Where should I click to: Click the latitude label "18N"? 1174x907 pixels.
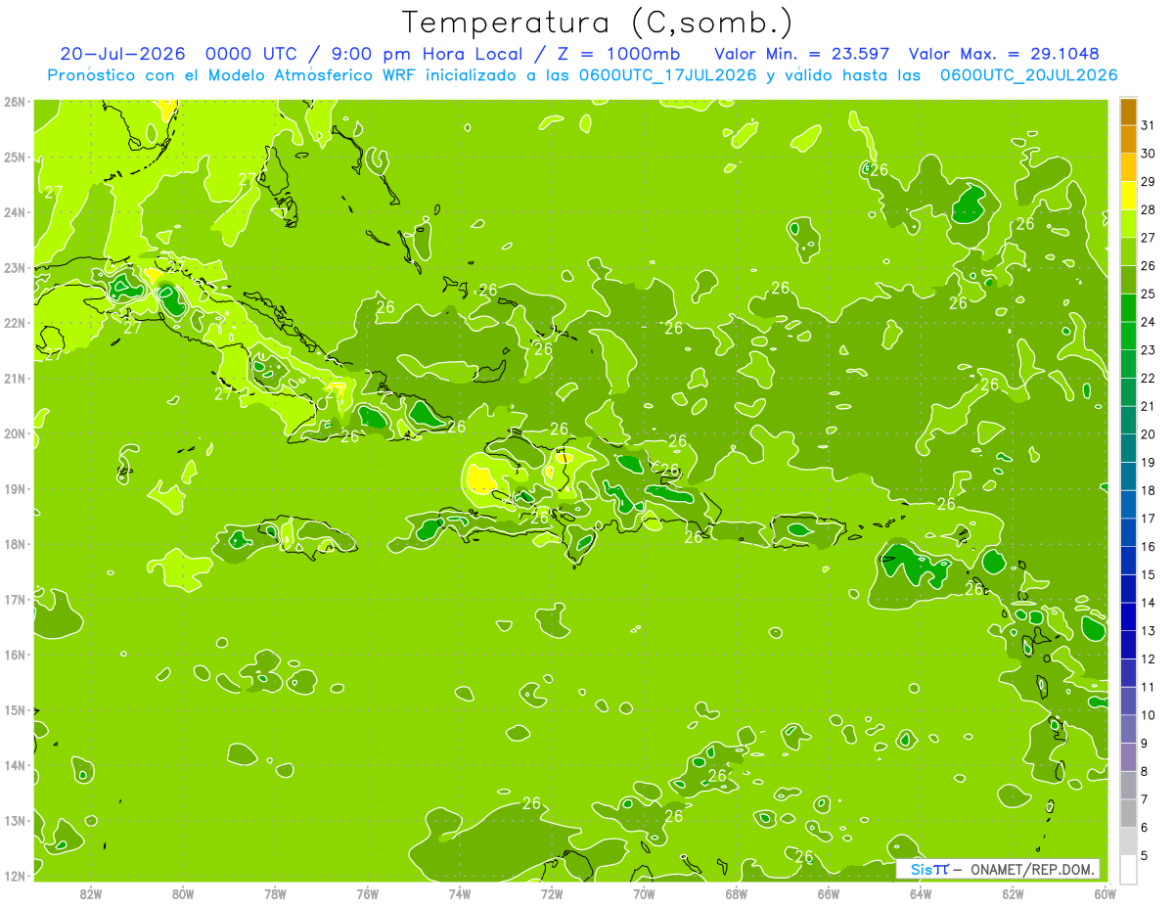15,544
